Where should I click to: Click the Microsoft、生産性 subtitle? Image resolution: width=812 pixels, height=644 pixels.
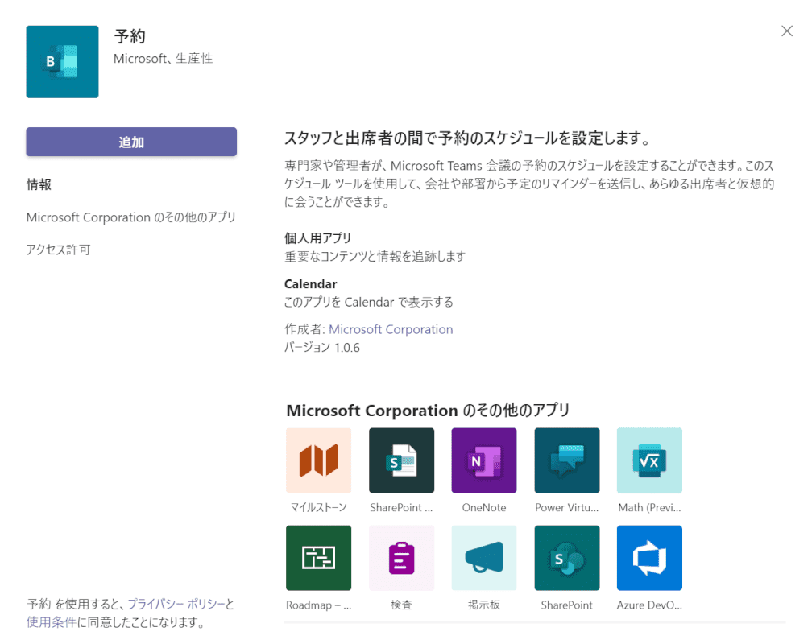coord(163,59)
